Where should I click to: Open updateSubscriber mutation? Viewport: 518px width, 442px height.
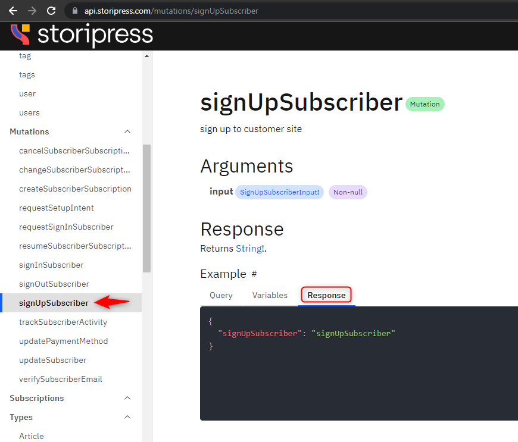click(x=52, y=360)
